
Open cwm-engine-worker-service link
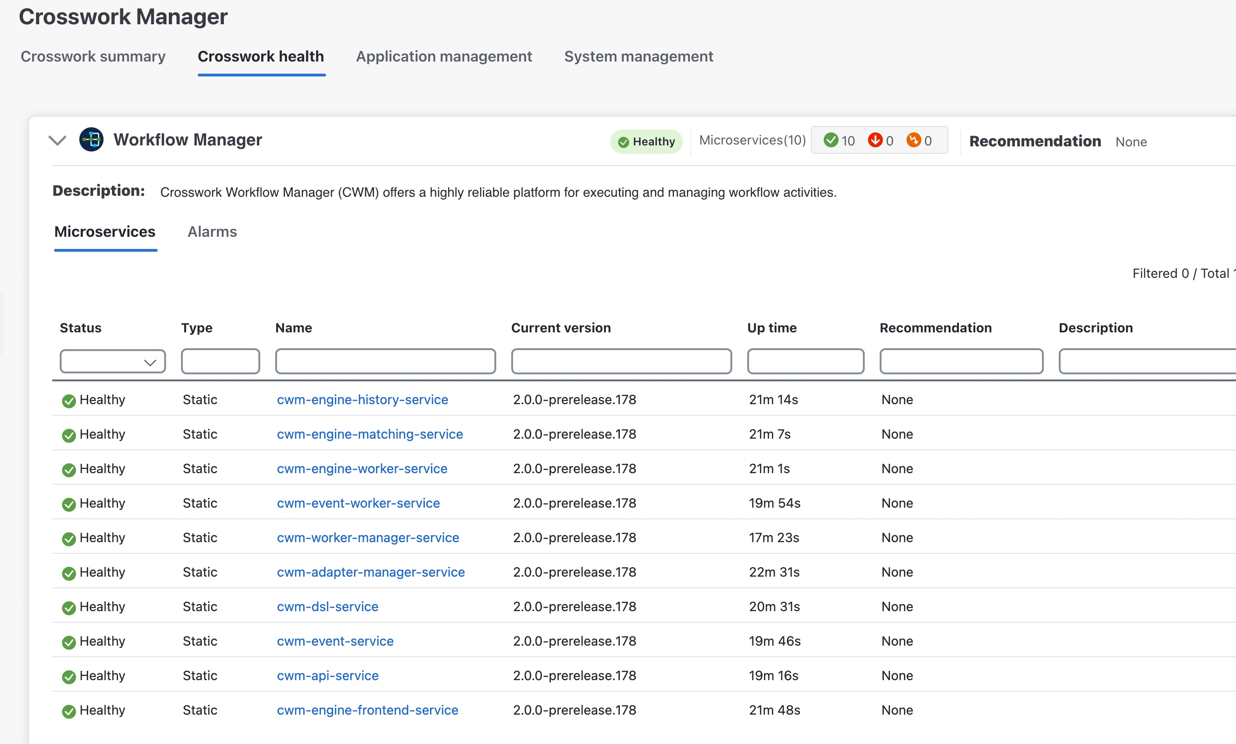coord(361,469)
